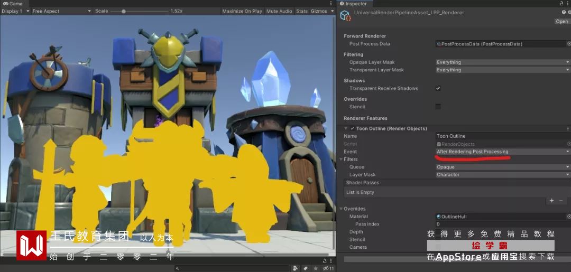Click the 'Renderer Features' heading
Screen dimensions: 571x272
pyautogui.click(x=365, y=118)
